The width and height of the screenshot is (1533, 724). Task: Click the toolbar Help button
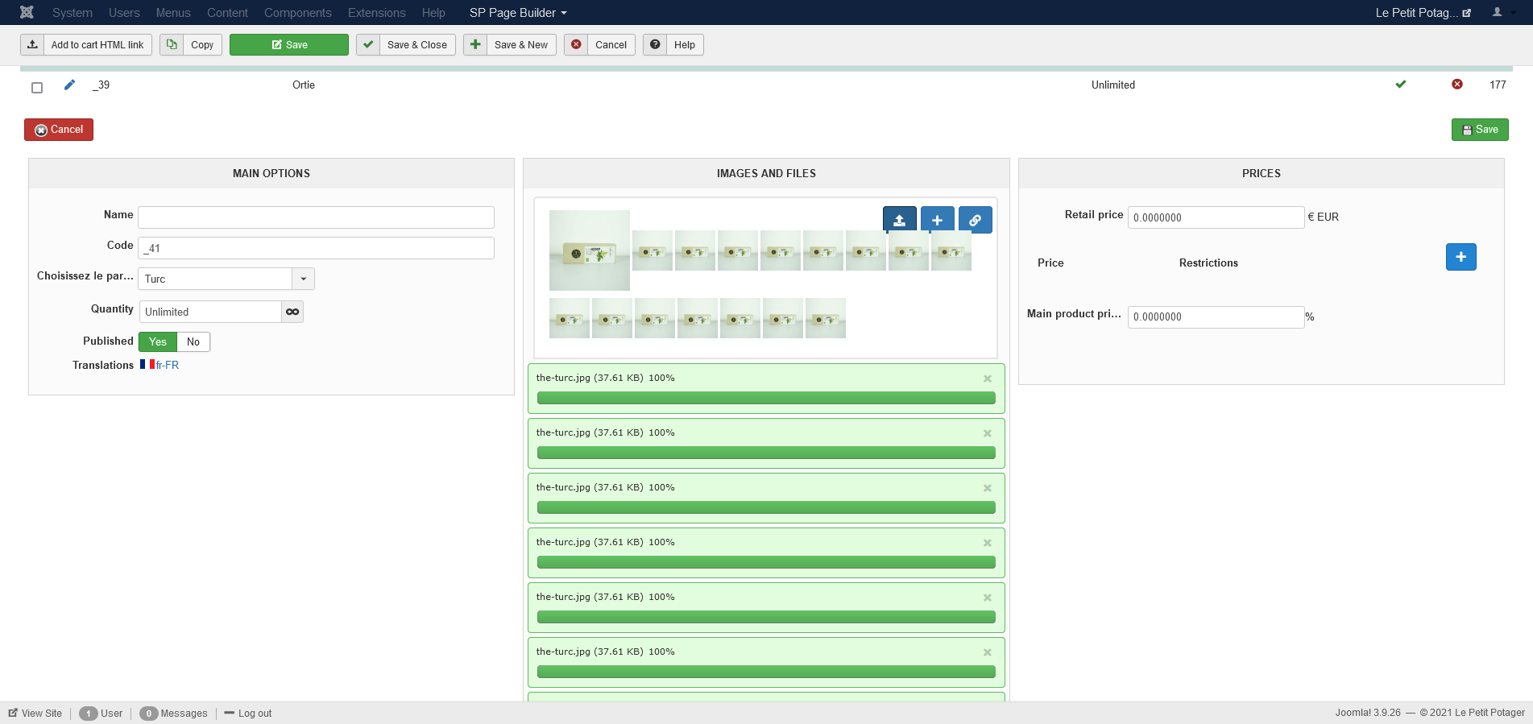673,45
